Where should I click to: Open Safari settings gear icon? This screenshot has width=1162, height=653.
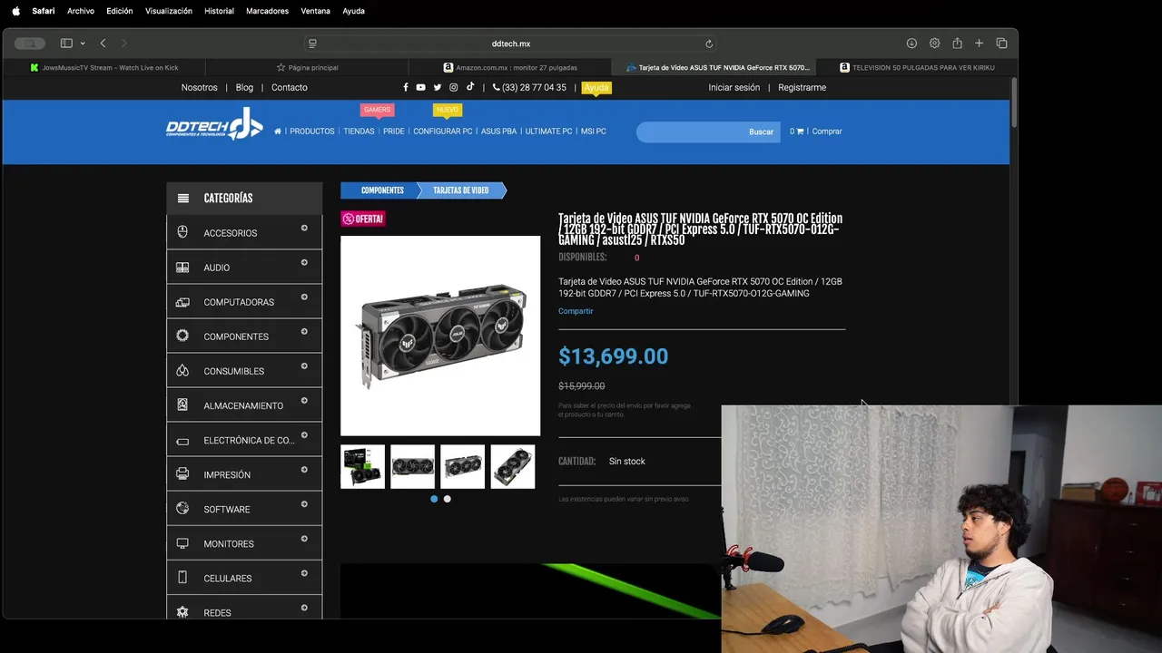coord(934,44)
